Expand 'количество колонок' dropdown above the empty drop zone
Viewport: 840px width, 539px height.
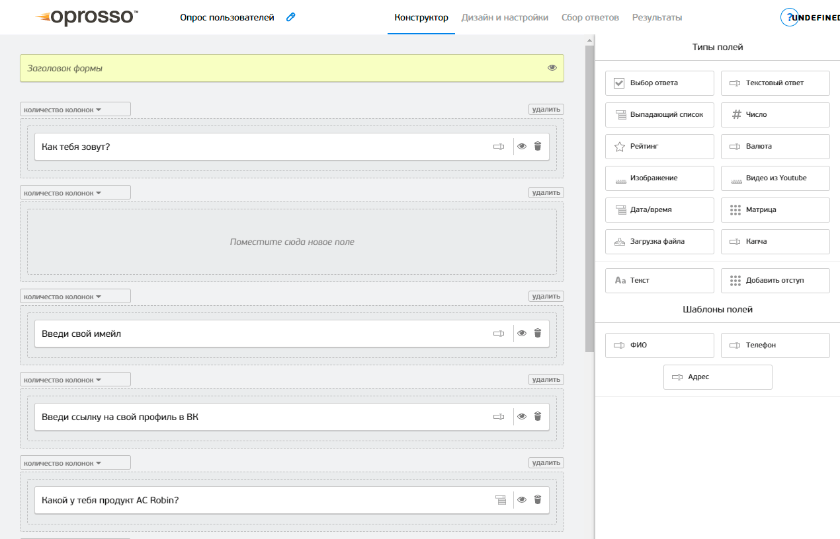pyautogui.click(x=75, y=193)
